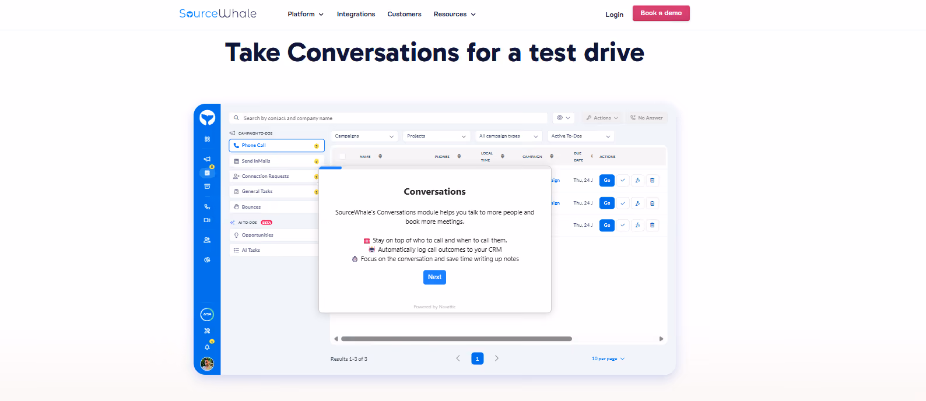Open the video camera icon in sidebar
Screen dimensions: 926x401
click(207, 220)
